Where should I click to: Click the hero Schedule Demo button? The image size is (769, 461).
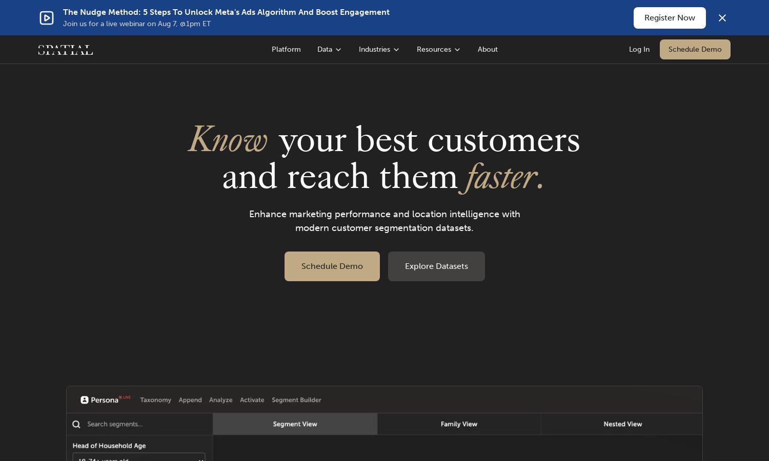pos(332,266)
